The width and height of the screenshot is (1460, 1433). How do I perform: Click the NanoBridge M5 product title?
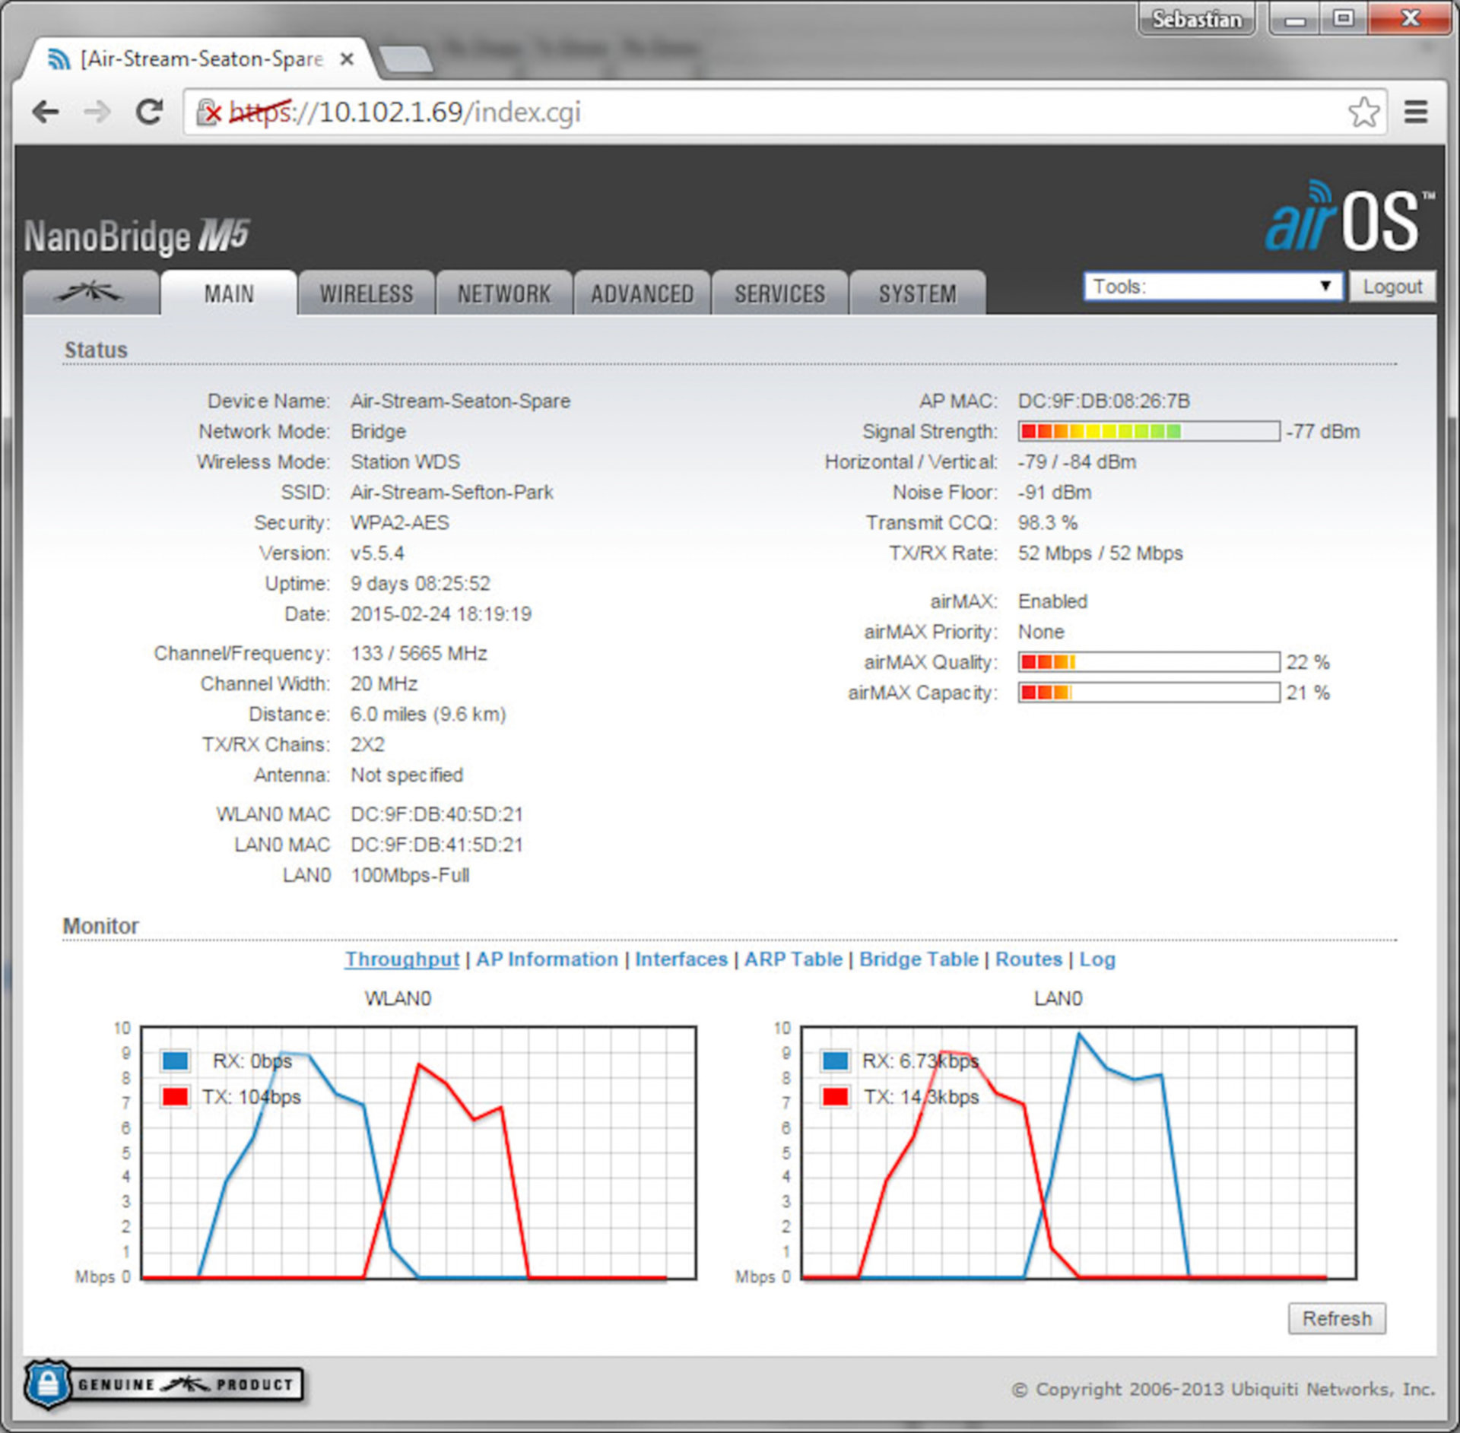point(137,236)
